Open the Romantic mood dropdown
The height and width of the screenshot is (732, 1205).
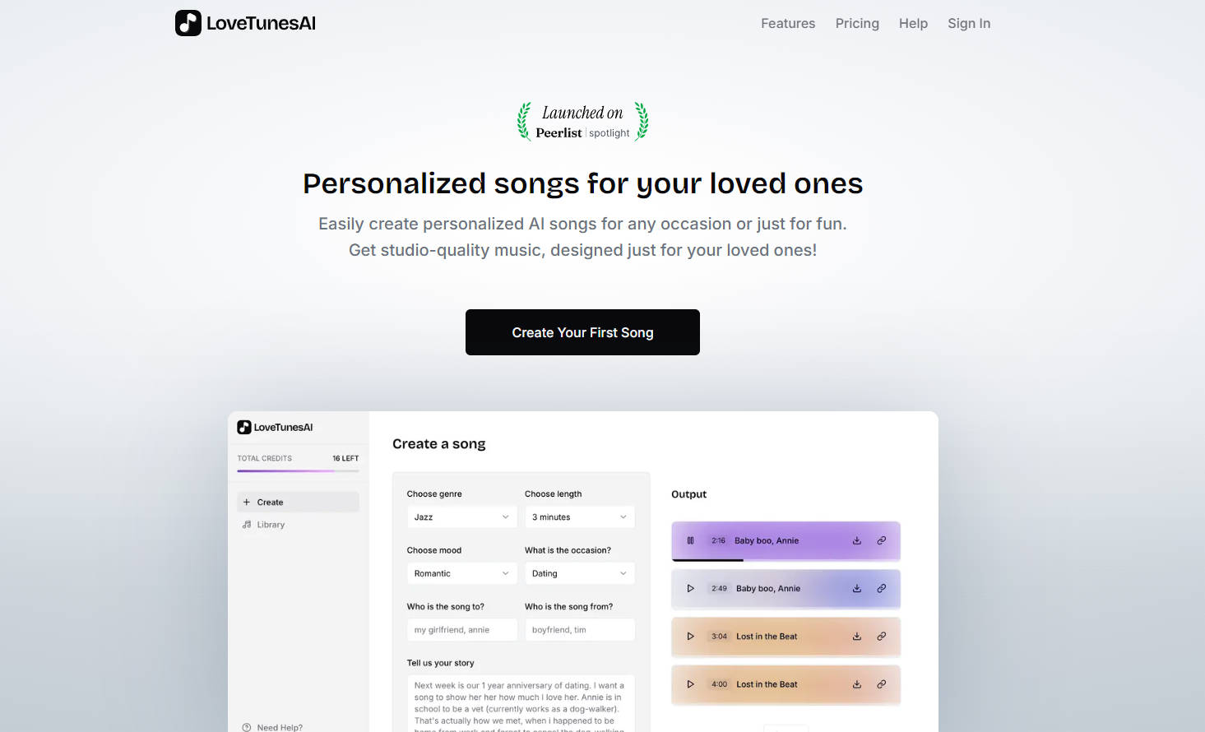(x=461, y=573)
